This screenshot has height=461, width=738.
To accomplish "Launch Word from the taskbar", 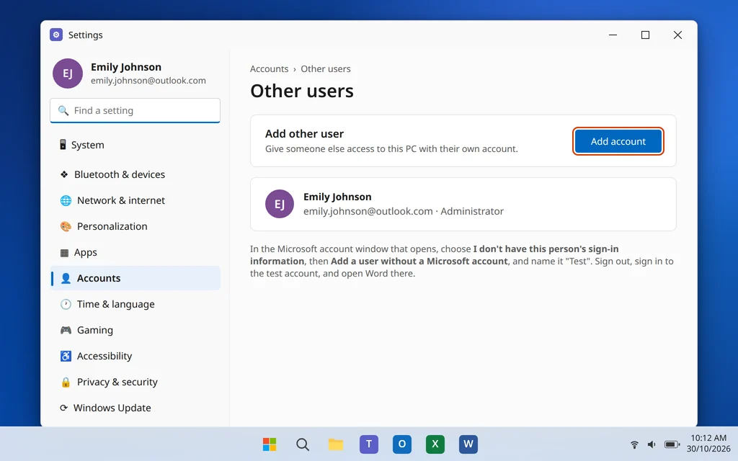I will 468,444.
